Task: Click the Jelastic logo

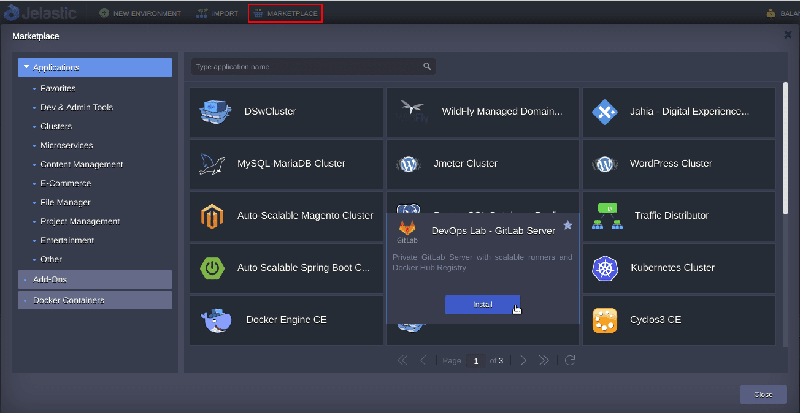Action: point(40,12)
